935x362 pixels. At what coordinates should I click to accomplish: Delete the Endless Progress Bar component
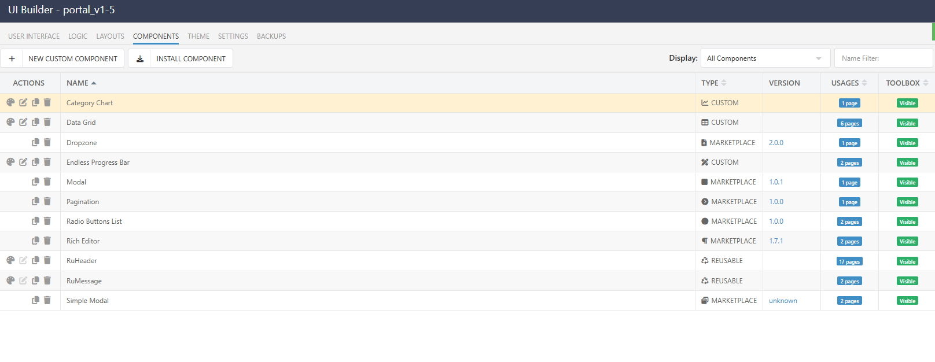47,162
